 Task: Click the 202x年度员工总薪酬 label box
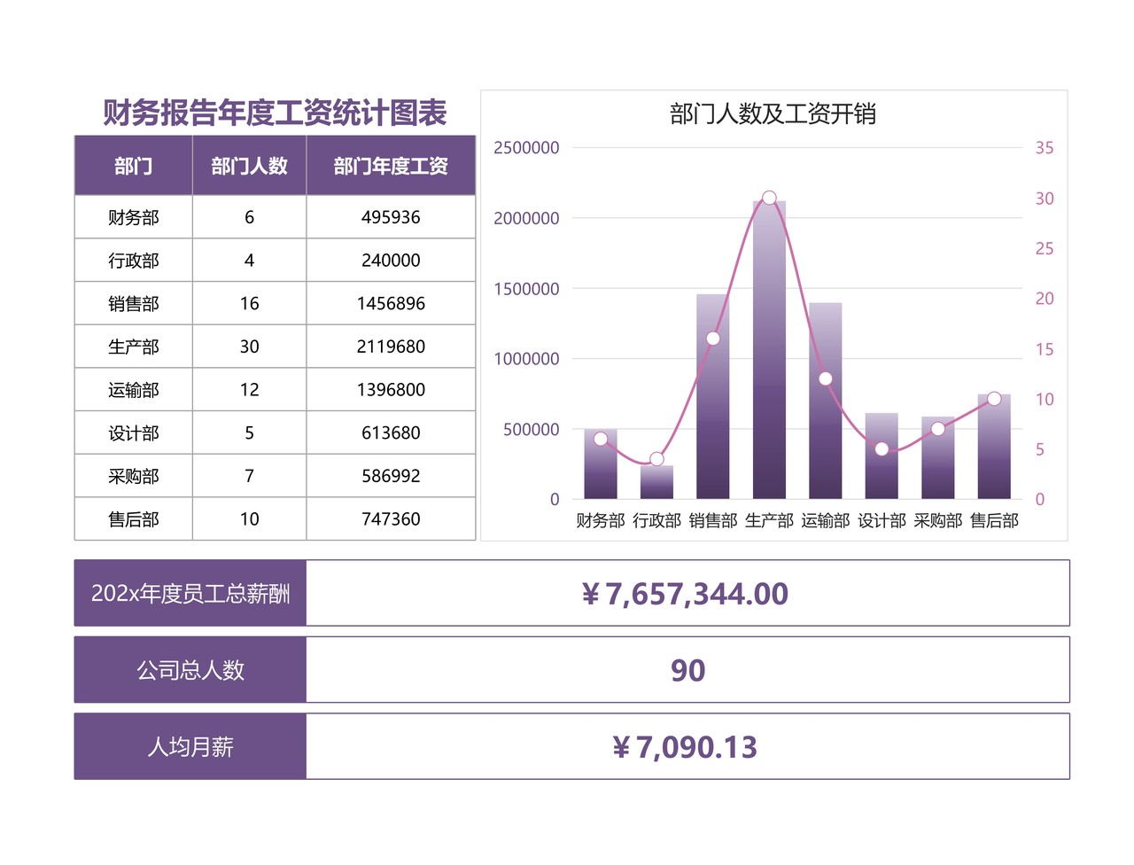(x=190, y=594)
